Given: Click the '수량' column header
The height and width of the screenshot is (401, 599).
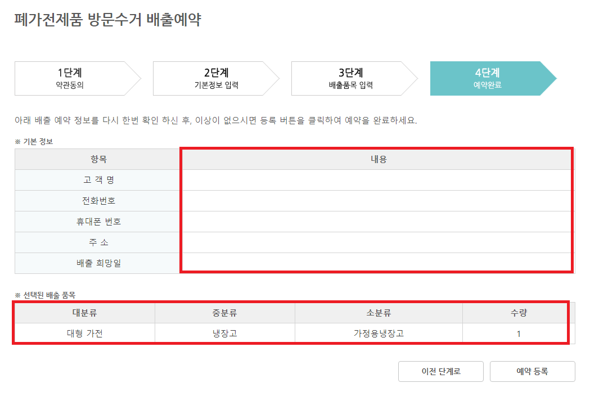Looking at the screenshot, I should coord(519,313).
